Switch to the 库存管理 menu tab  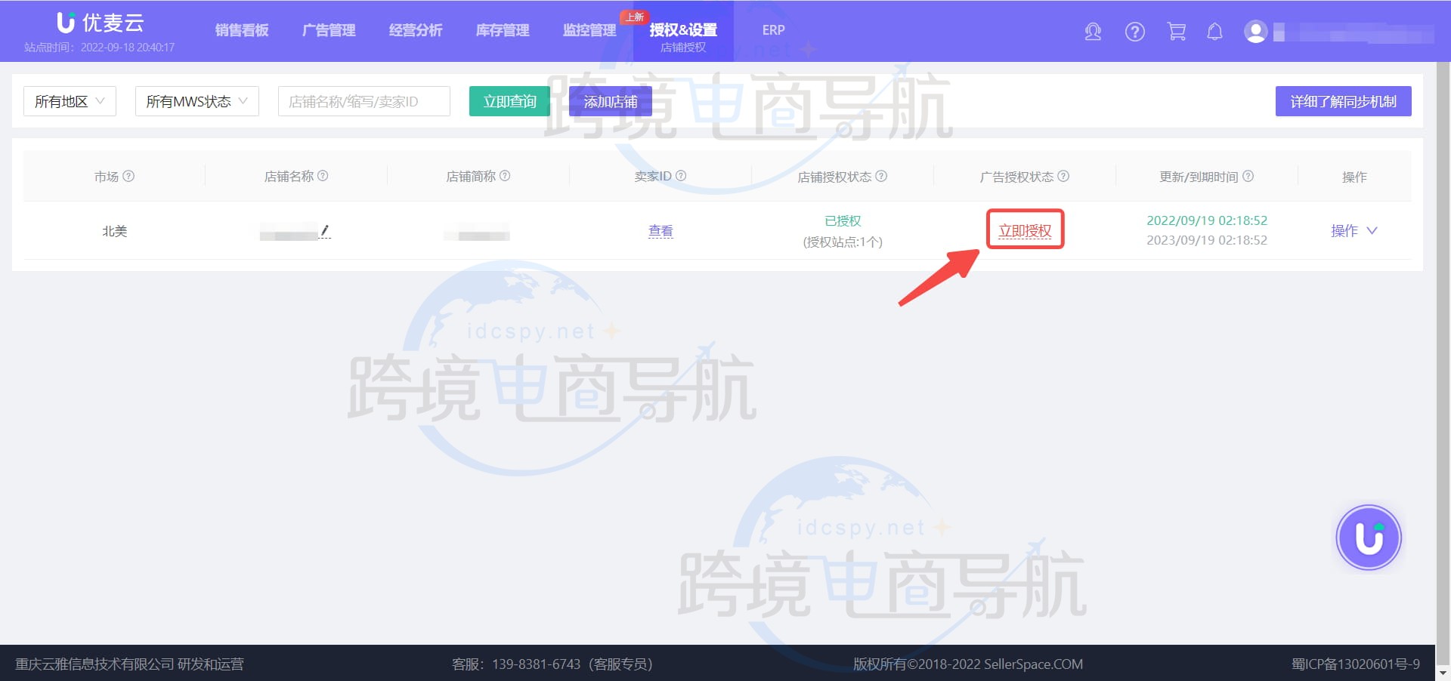[x=503, y=30]
